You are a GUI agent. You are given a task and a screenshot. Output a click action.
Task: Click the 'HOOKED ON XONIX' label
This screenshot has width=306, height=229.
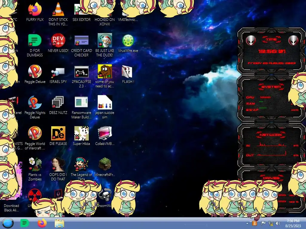pos(105,22)
